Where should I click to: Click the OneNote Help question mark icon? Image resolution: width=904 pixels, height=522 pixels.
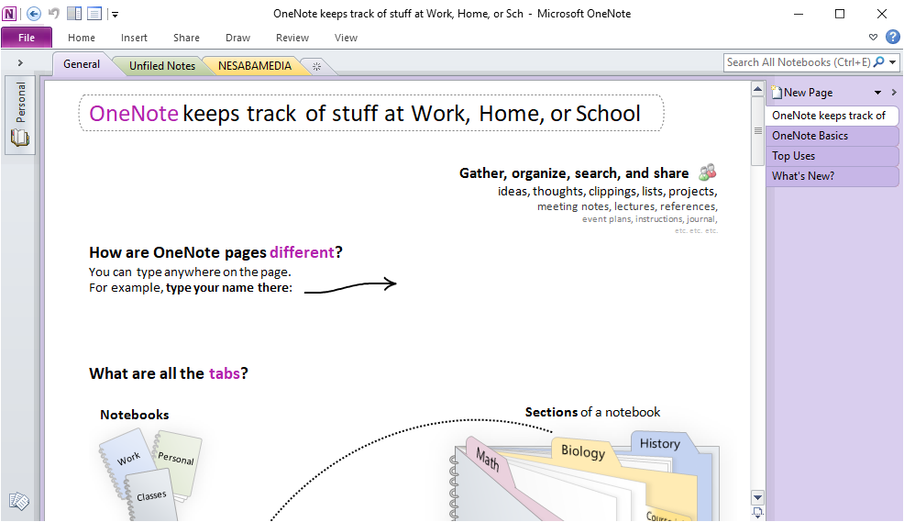[x=892, y=38]
